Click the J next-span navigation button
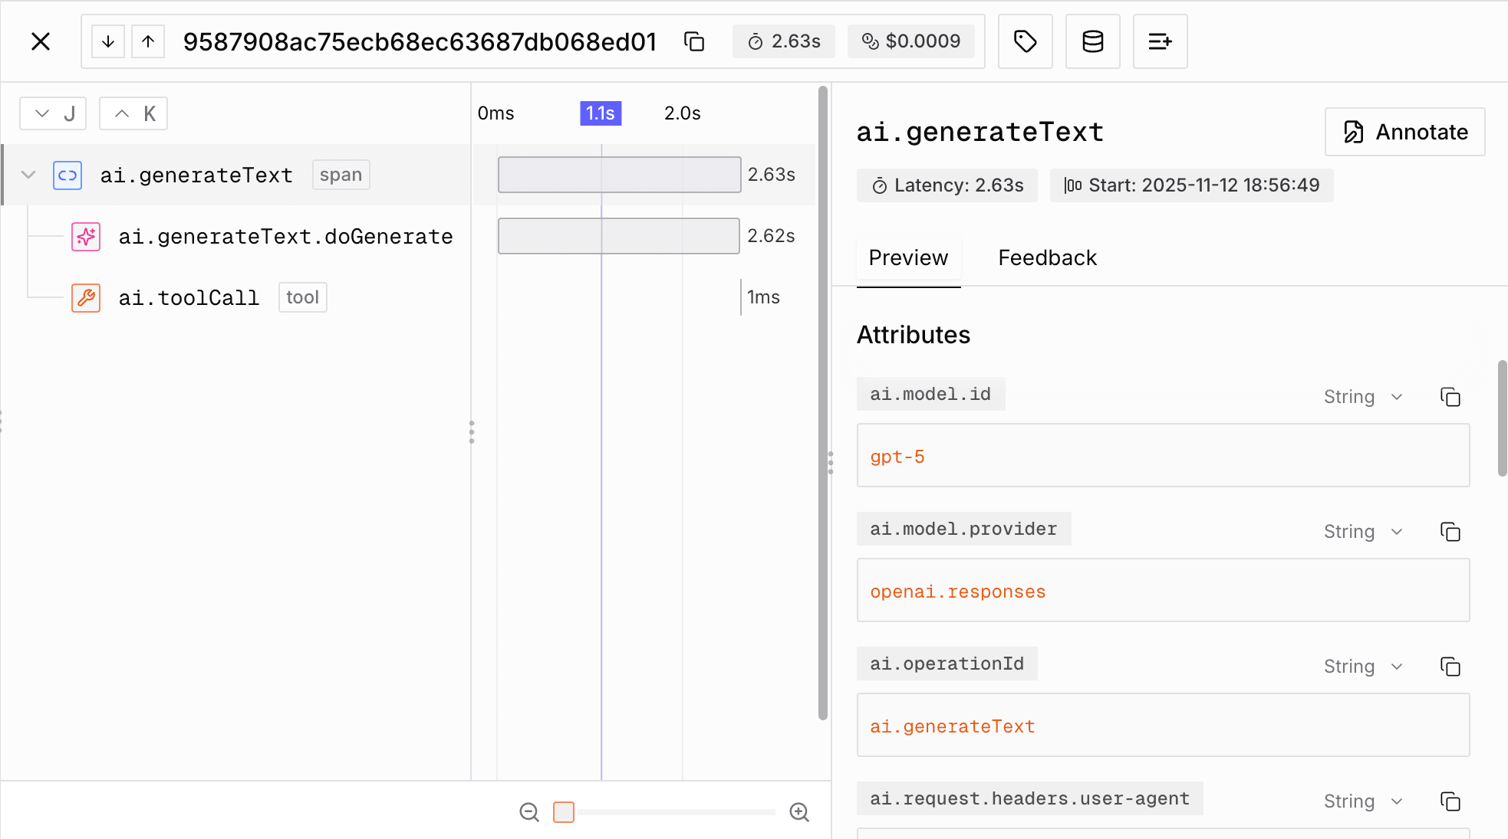 [x=53, y=113]
